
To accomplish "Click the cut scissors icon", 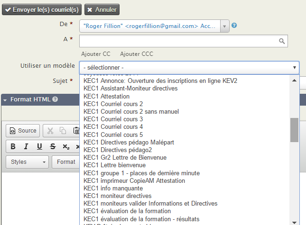I will tap(50, 131).
